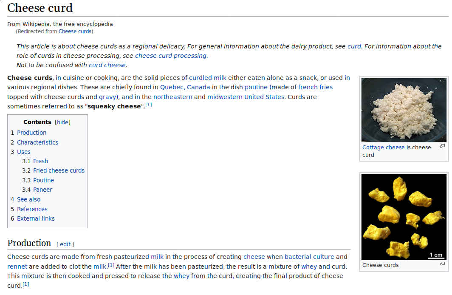Open the curd cheese link

[x=107, y=65]
